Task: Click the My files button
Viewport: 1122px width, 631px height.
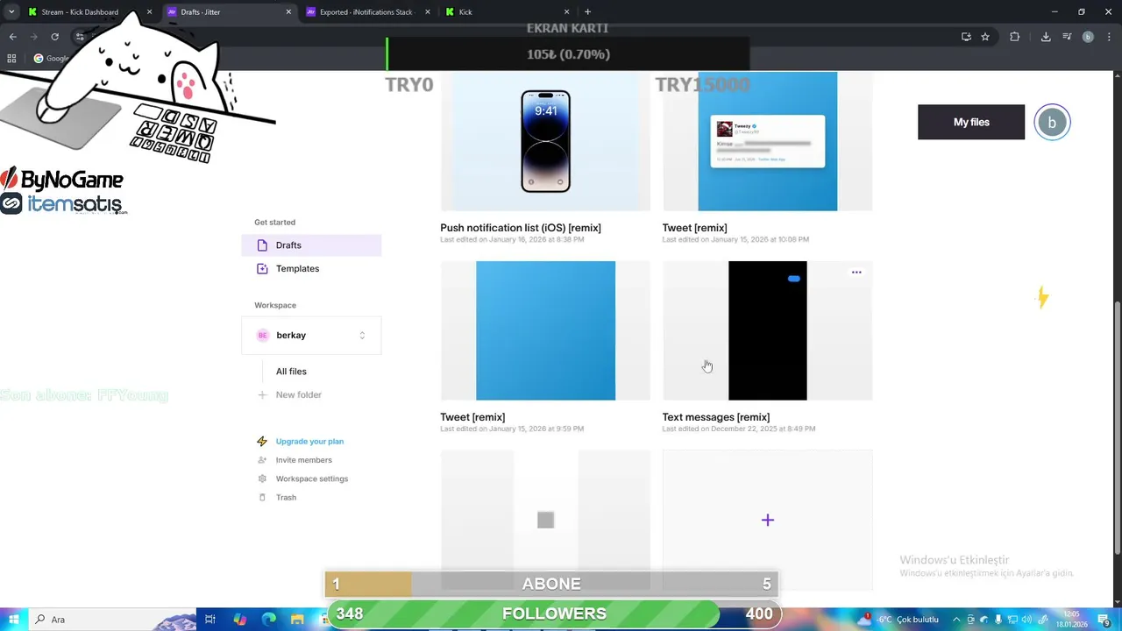Action: [971, 122]
